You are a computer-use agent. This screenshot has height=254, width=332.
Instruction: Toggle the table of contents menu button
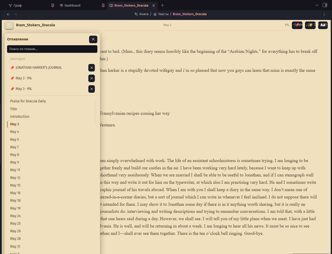pyautogui.click(x=9, y=25)
